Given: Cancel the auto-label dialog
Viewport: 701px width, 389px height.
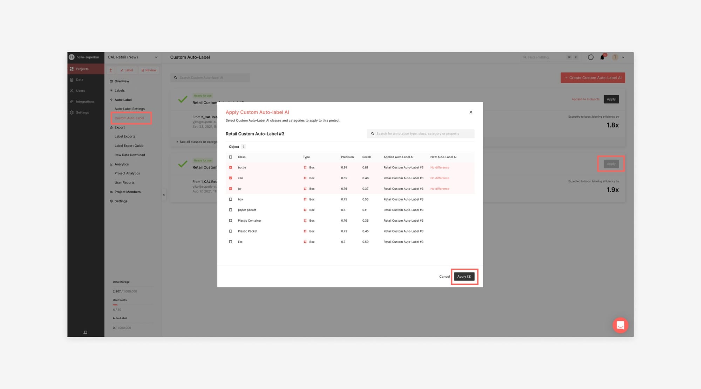Looking at the screenshot, I should [444, 277].
